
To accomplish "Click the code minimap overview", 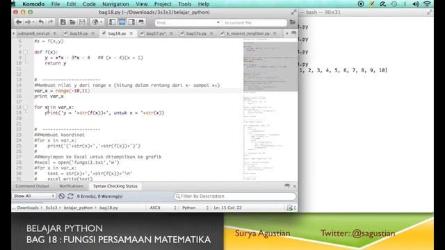I will (270, 110).
